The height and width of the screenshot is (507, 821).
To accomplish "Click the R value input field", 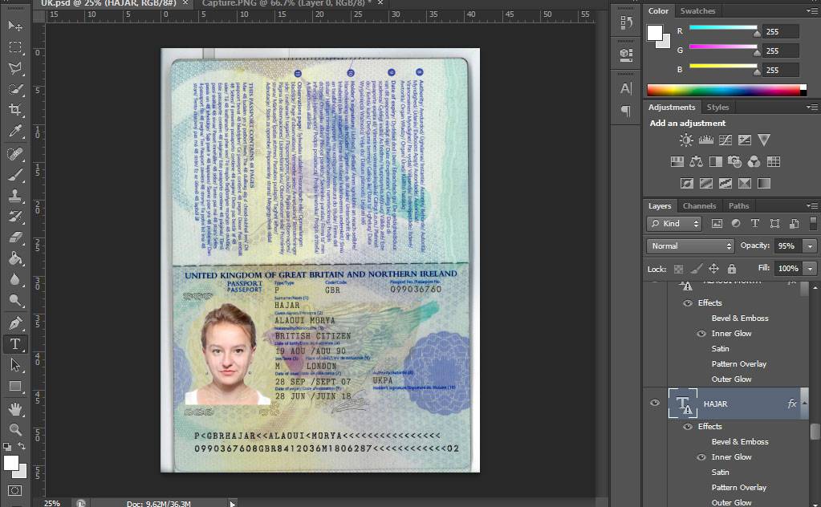I will (780, 31).
